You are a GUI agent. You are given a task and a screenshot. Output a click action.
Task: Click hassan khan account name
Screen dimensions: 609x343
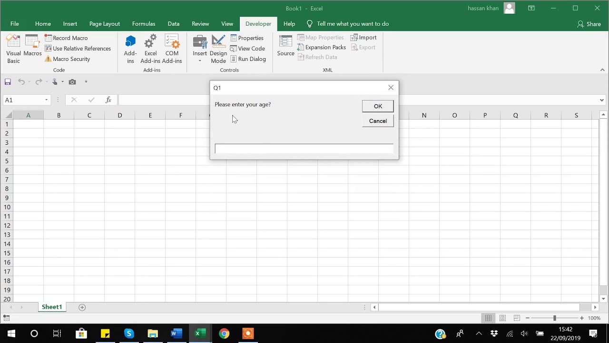483,8
